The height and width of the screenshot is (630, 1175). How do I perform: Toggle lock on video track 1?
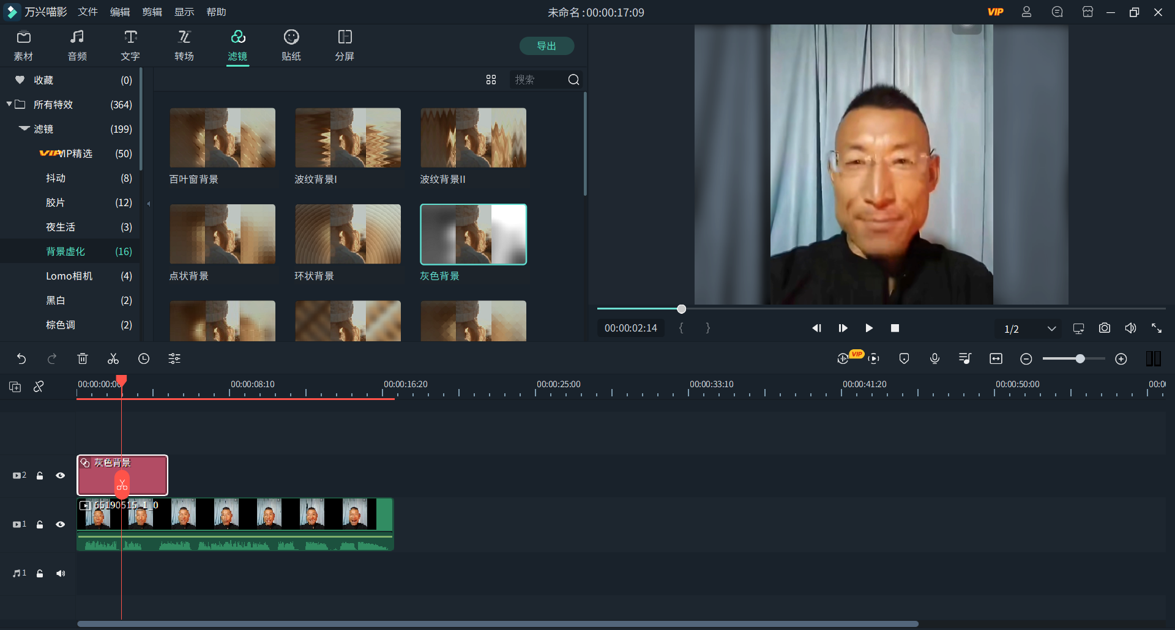coord(40,524)
